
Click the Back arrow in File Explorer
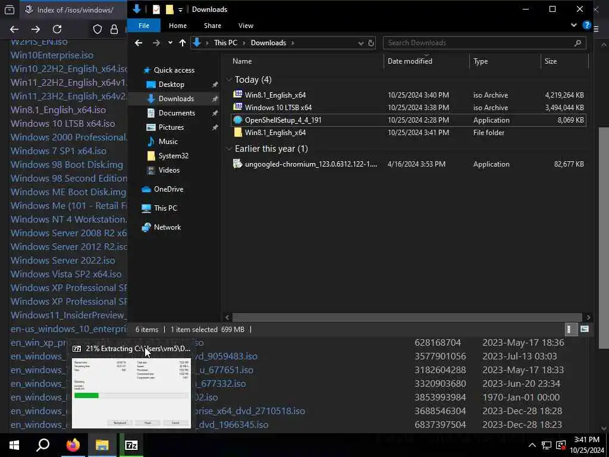point(139,43)
